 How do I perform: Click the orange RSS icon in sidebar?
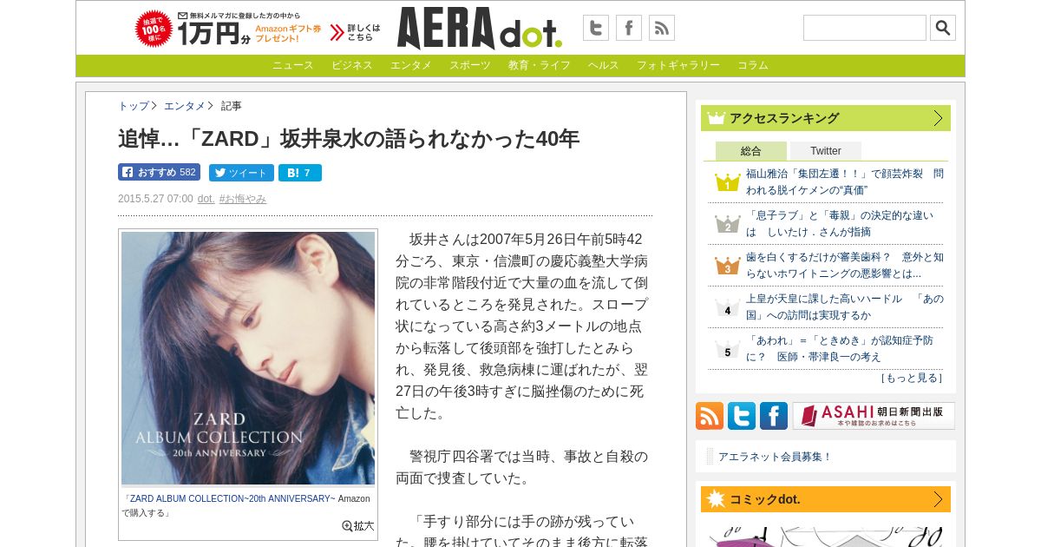(710, 416)
